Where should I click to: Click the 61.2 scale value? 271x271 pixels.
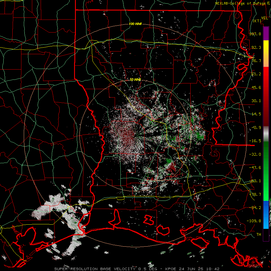256,74
